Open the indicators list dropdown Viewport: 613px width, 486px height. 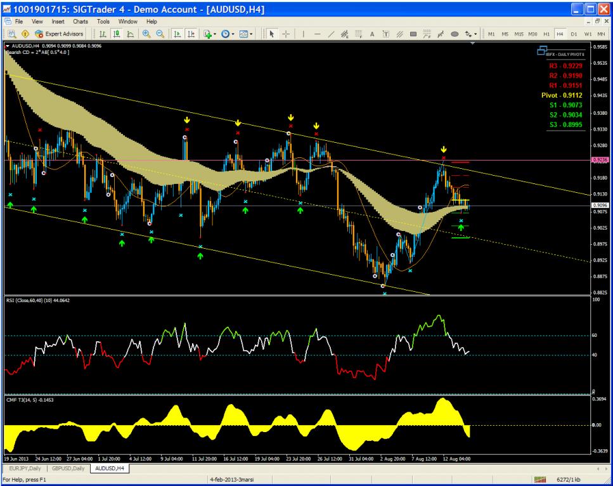pyautogui.click(x=208, y=33)
